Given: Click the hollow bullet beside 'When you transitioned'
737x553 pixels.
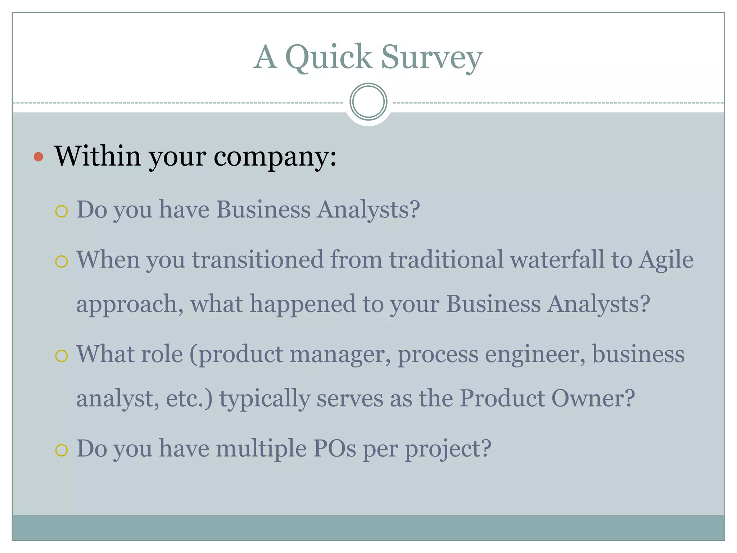Looking at the screenshot, I should click(x=62, y=261).
